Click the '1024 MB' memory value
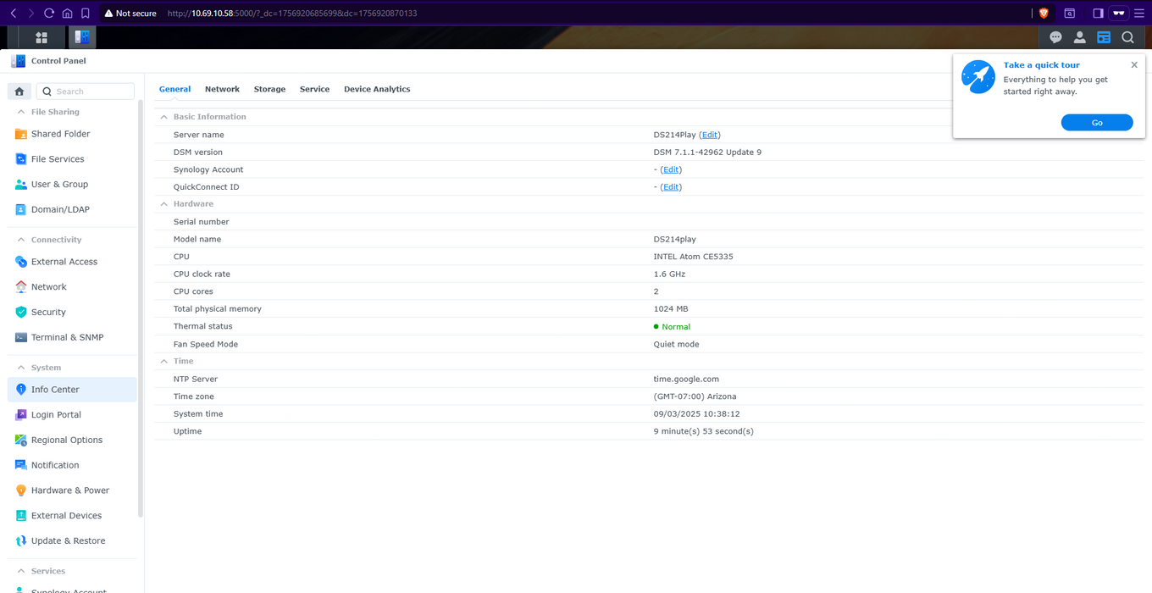The height and width of the screenshot is (593, 1152). point(671,309)
